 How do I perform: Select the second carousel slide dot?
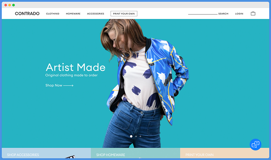136,136
